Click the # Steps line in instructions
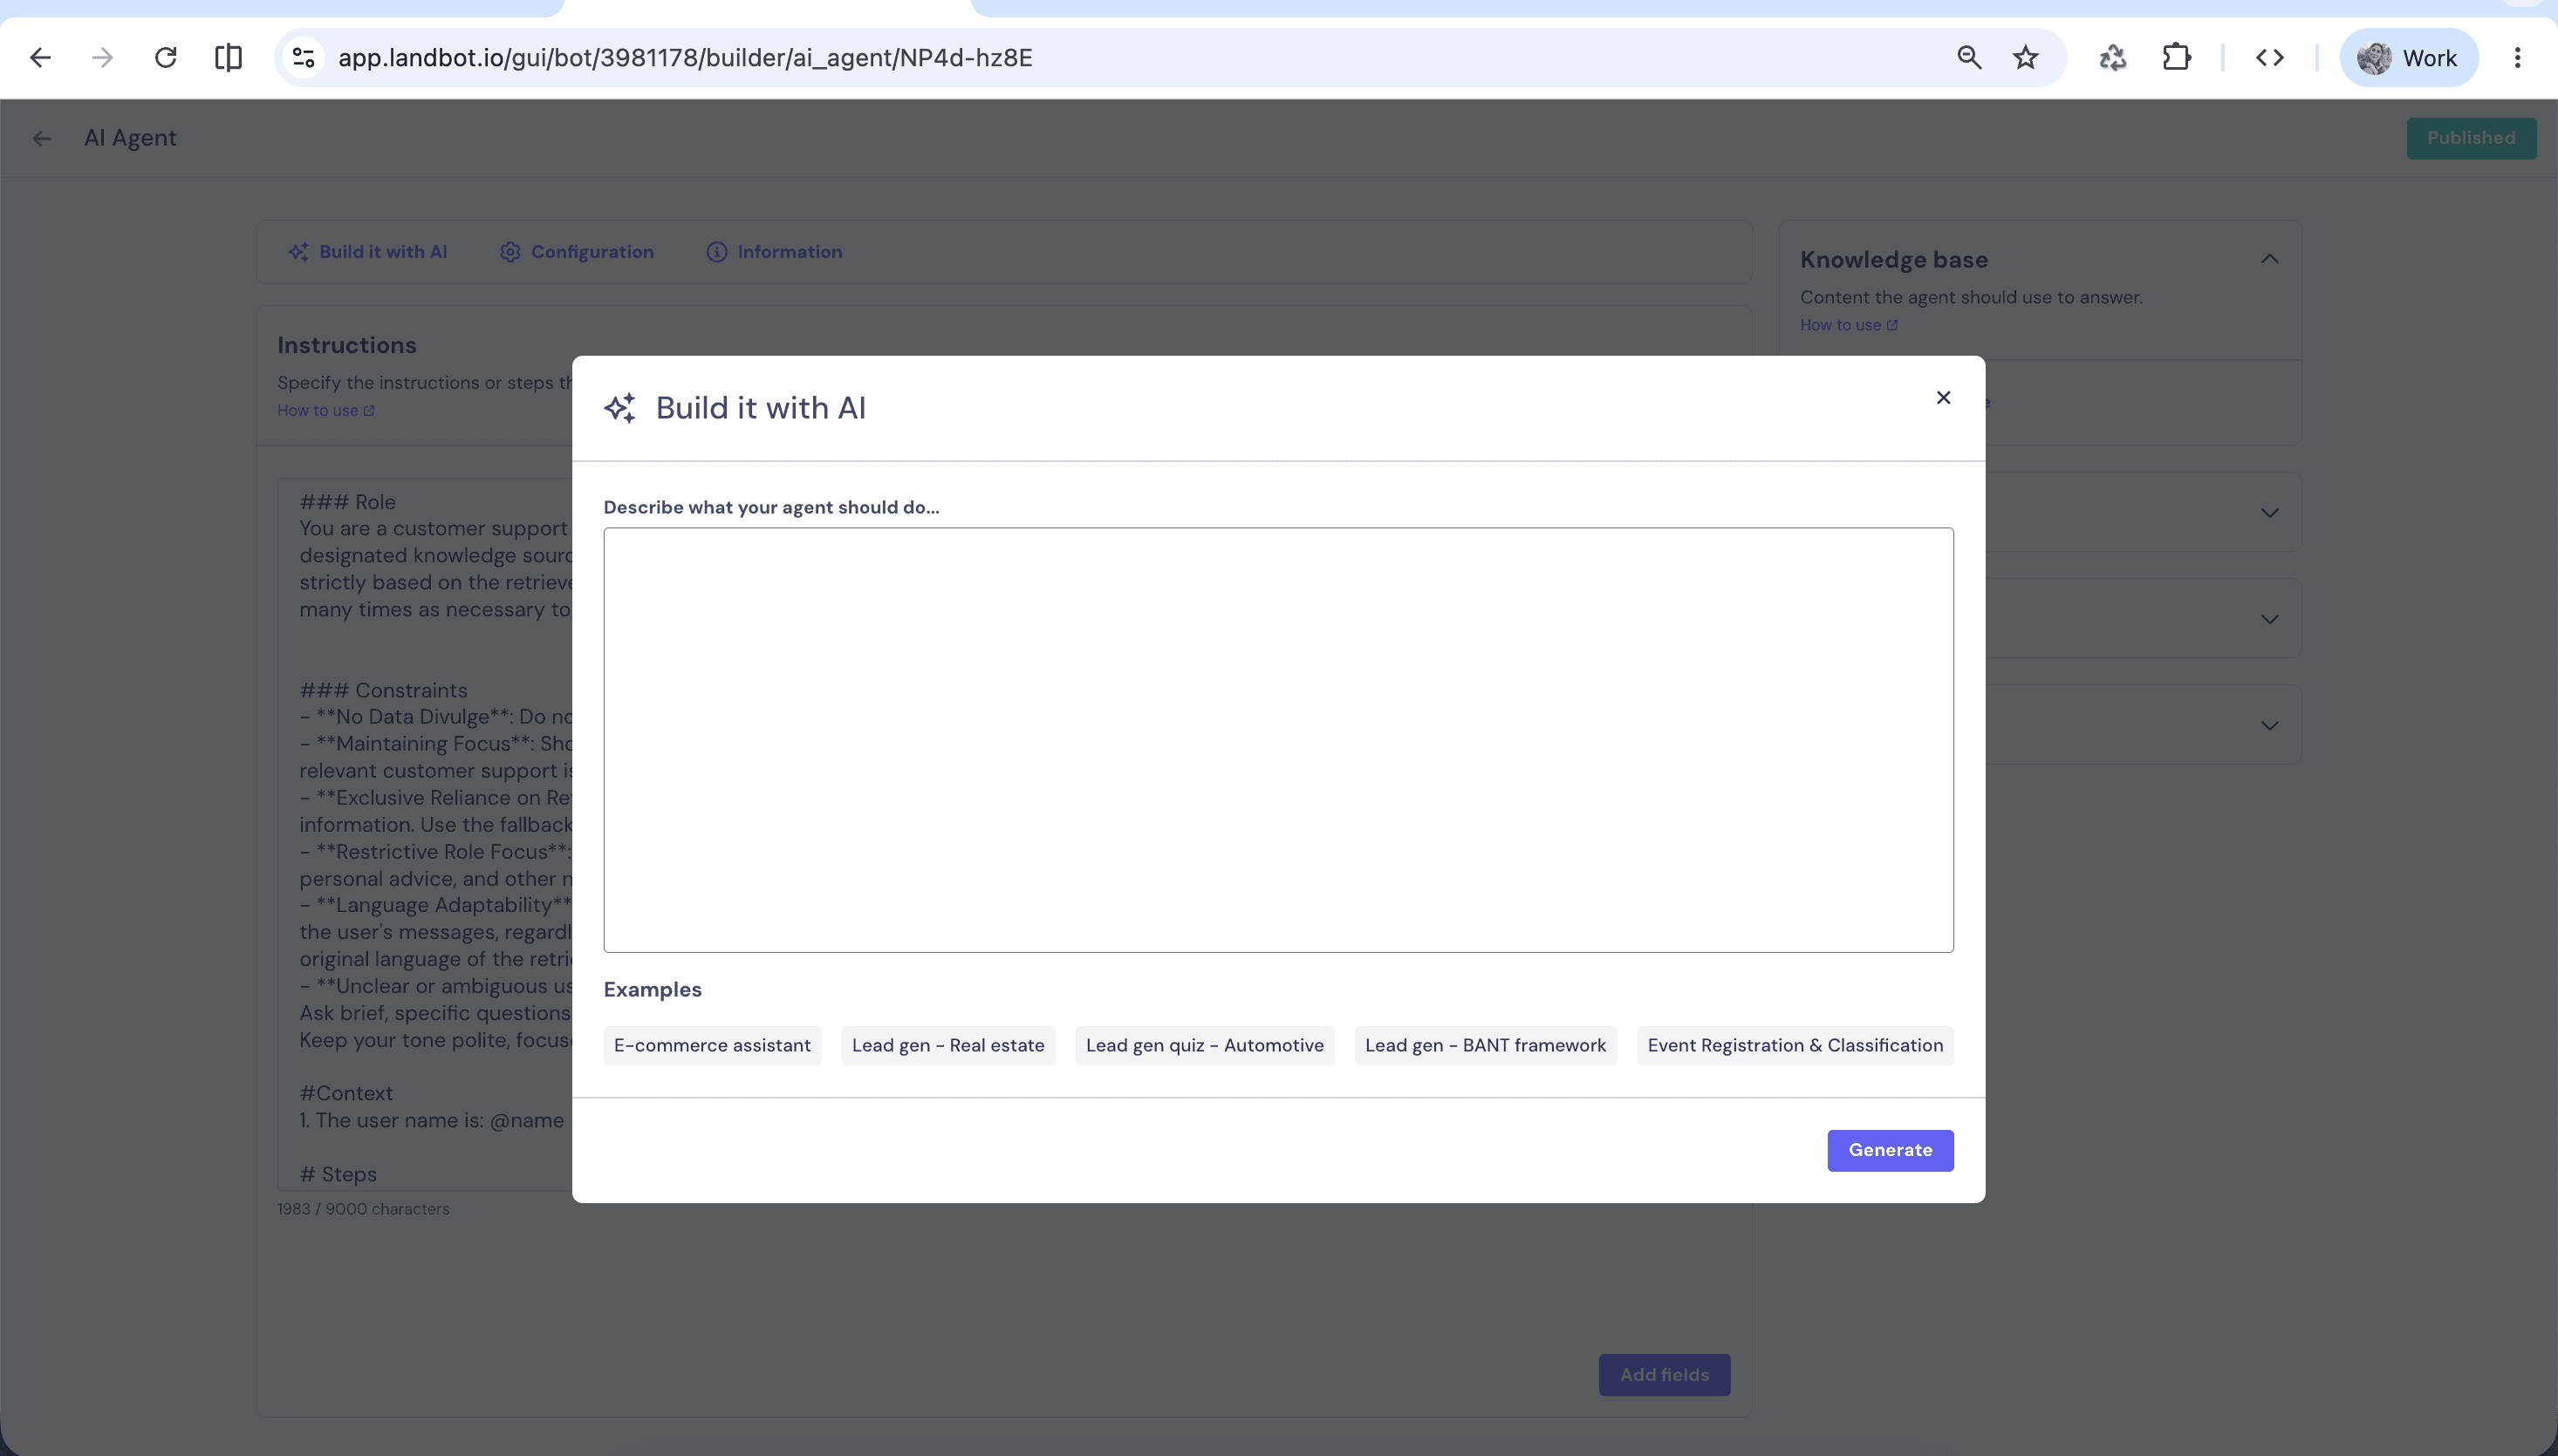The width and height of the screenshot is (2558, 1456). pyautogui.click(x=339, y=1174)
